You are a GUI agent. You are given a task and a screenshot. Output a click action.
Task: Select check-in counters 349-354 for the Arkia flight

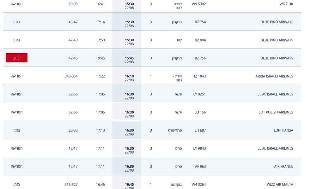pos(71,76)
